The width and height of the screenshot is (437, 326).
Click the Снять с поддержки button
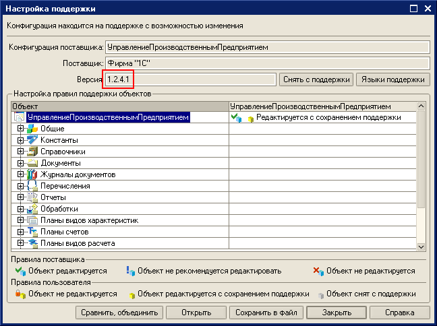(316, 79)
